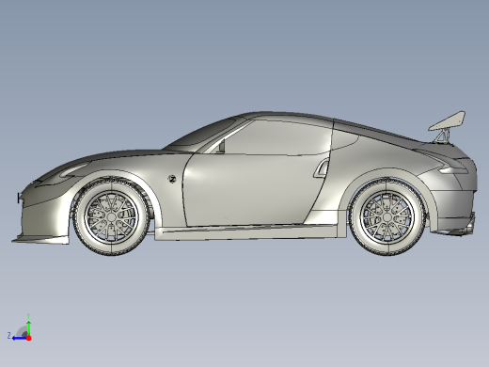Click the rear quarter window
489x367 pixels.
tap(345, 140)
